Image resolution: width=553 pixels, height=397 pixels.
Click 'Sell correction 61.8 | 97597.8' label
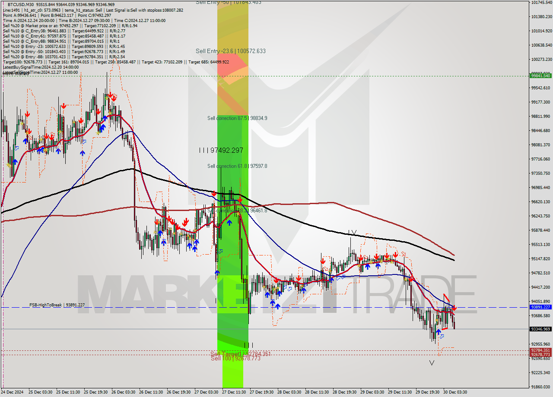point(237,166)
